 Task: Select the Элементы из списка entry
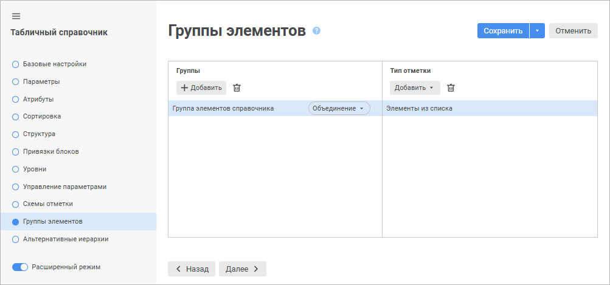[x=420, y=109]
